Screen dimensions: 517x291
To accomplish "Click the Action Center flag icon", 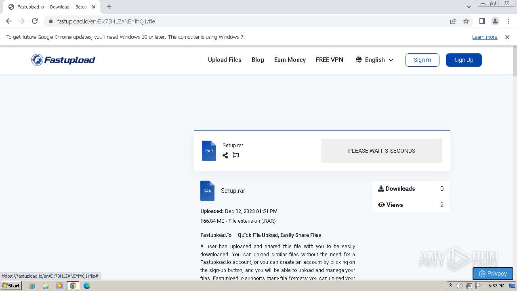I will click(479, 286).
